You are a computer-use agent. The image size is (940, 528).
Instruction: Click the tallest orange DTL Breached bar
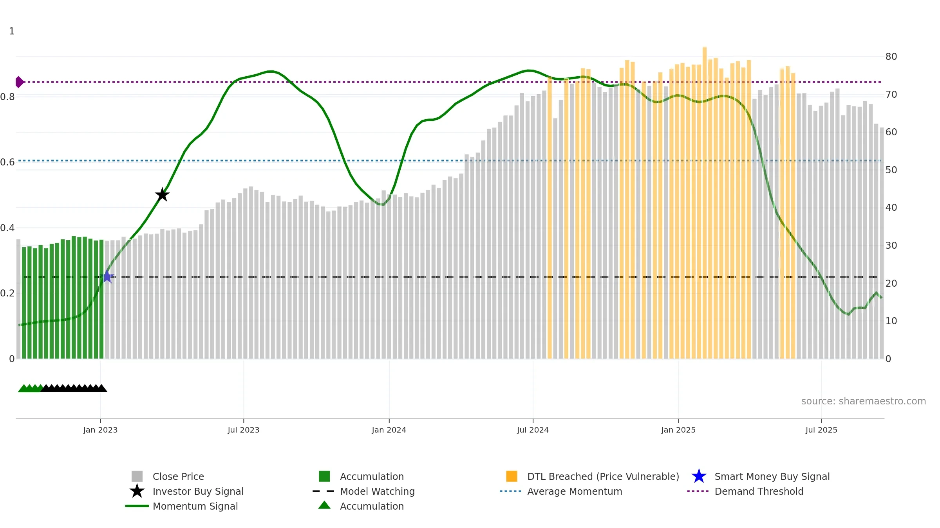(705, 203)
